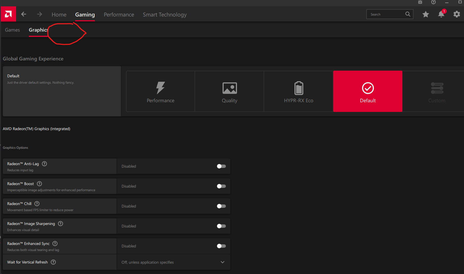464x274 pixels.
Task: Show help for Radeon Anti-Lag
Action: coord(44,164)
